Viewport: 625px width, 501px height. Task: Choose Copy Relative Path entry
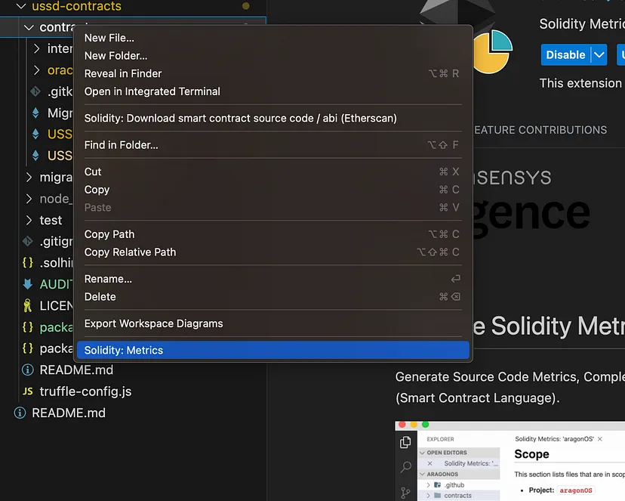[273, 252]
